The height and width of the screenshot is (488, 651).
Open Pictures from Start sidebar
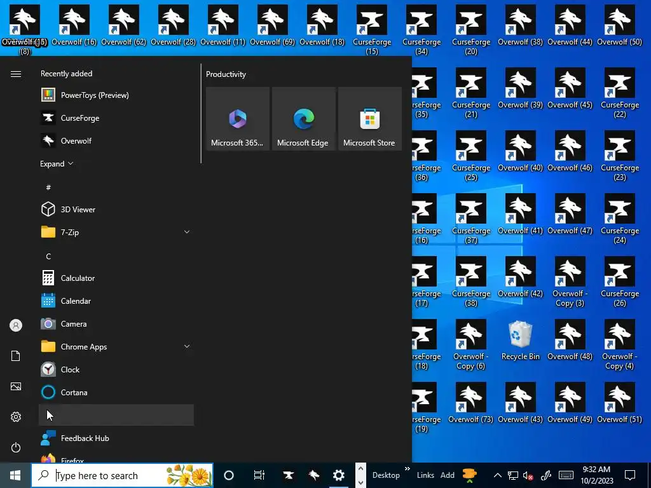(x=16, y=386)
